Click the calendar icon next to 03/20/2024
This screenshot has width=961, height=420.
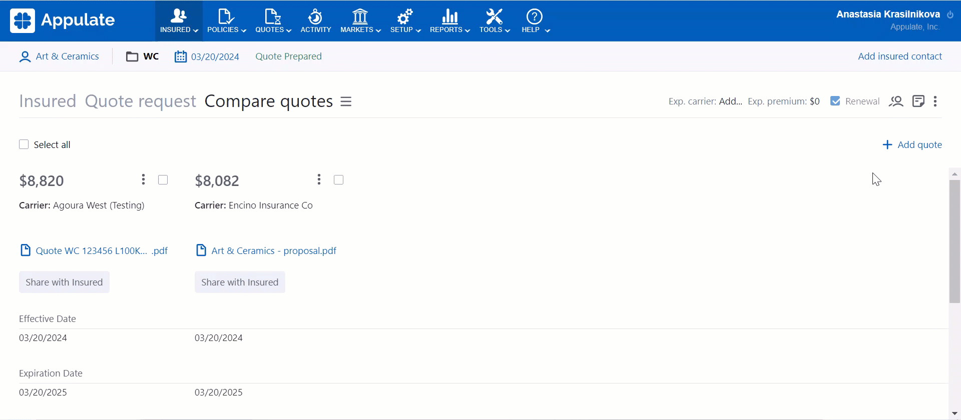pos(180,56)
